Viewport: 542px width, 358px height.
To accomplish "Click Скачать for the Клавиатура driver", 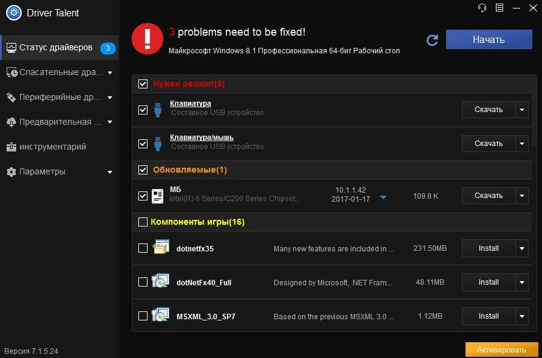I will (489, 110).
